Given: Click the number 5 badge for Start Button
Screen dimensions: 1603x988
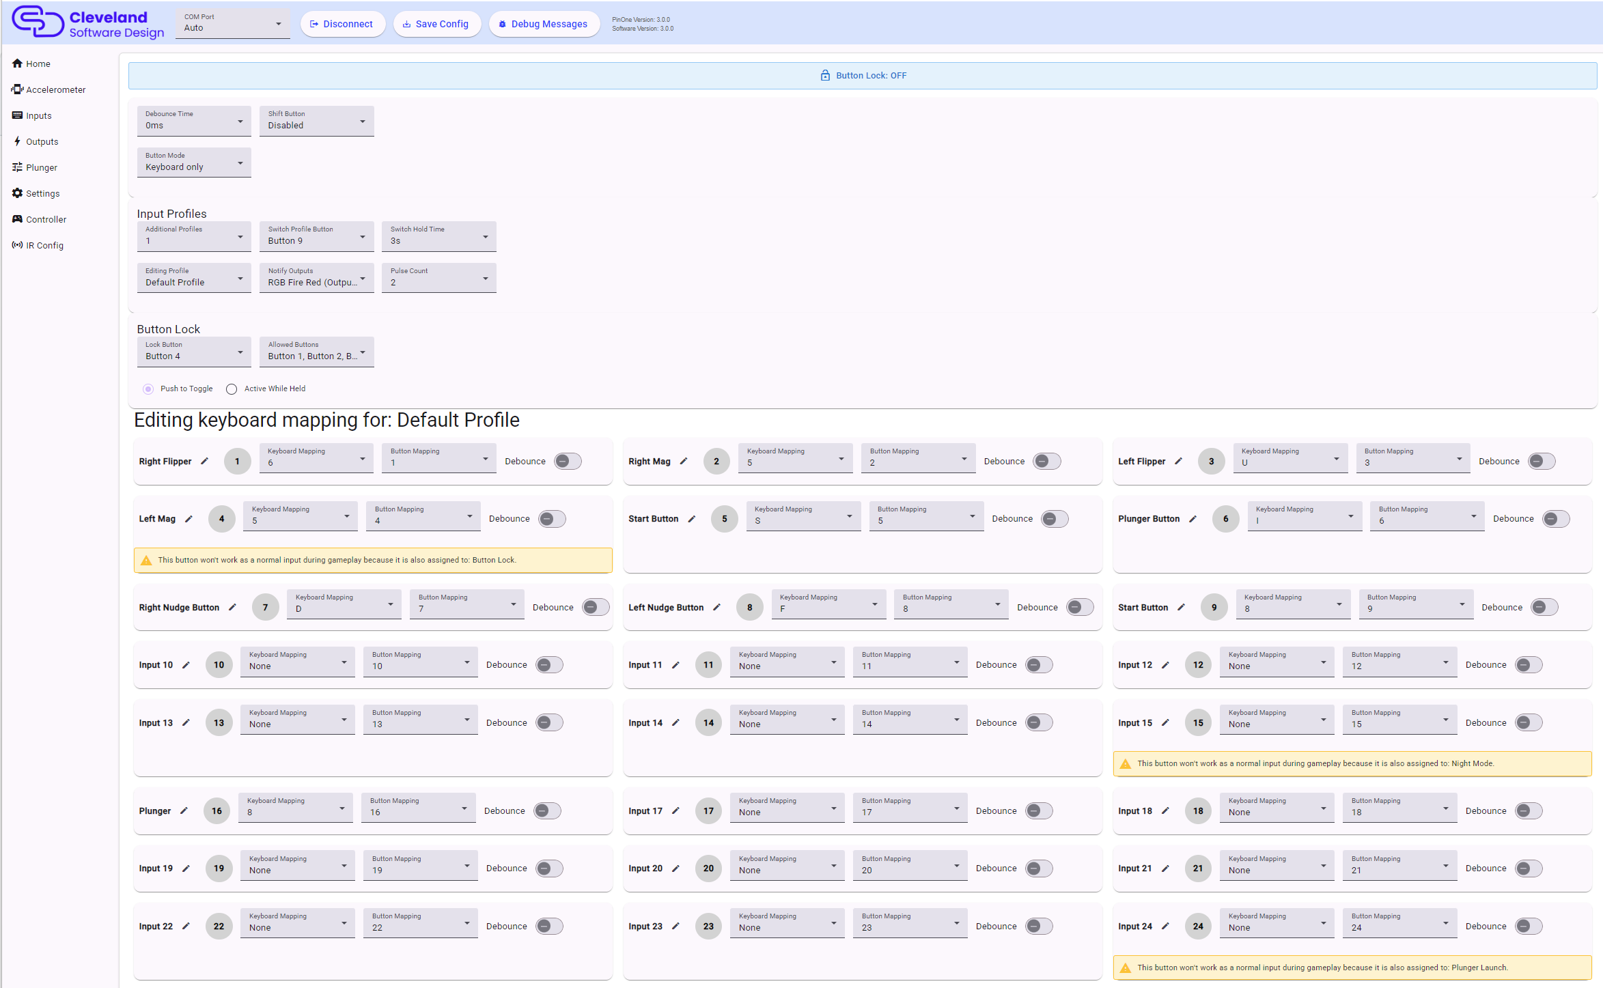Looking at the screenshot, I should 725,519.
